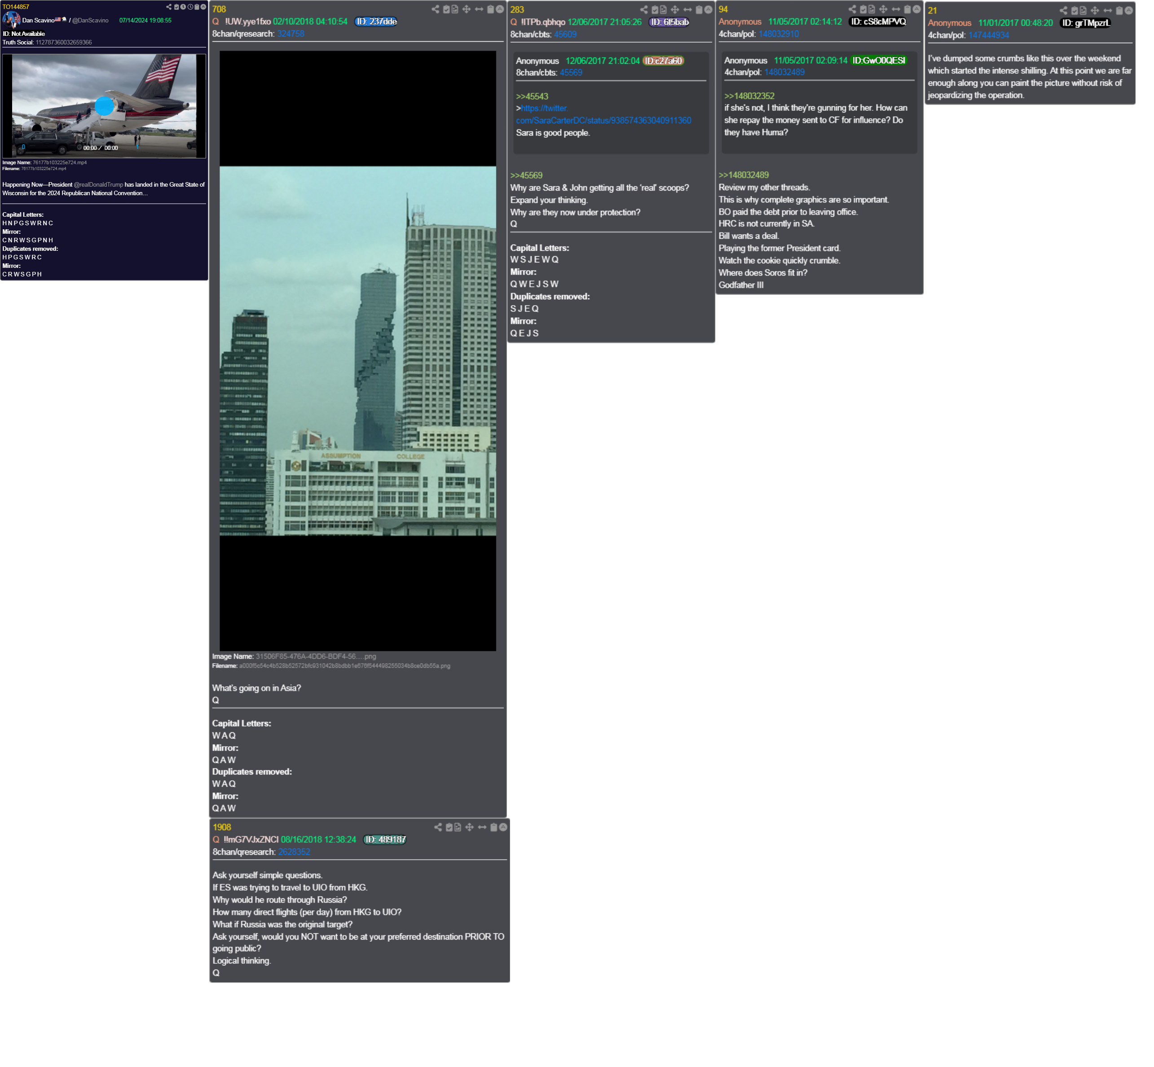
Task: Click the horizontal arrows icon on post 1908
Action: (x=482, y=827)
